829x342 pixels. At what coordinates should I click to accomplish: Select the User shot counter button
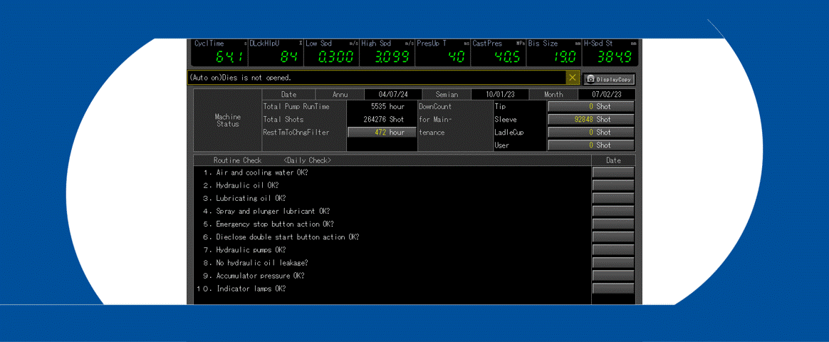[590, 145]
